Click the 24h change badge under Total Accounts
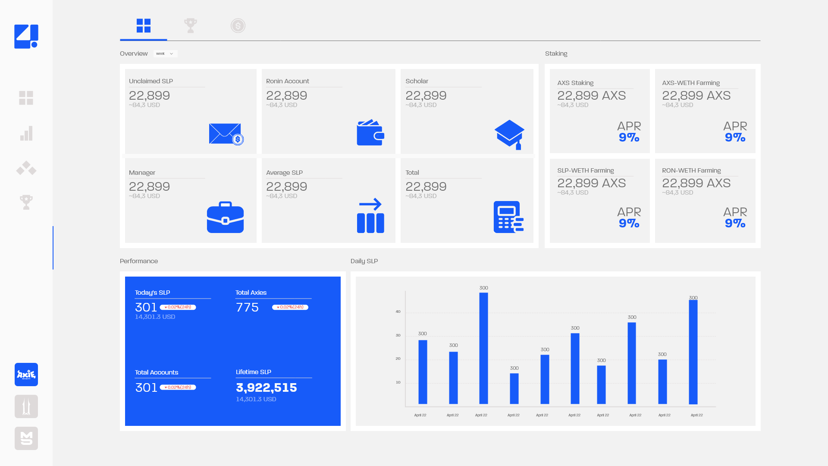 coord(178,387)
